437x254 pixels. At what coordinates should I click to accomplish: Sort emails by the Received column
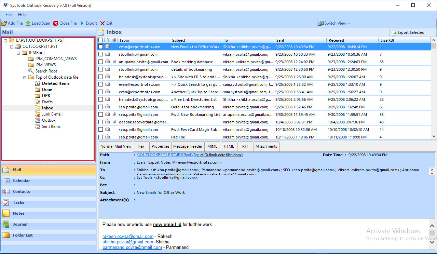click(x=352, y=40)
